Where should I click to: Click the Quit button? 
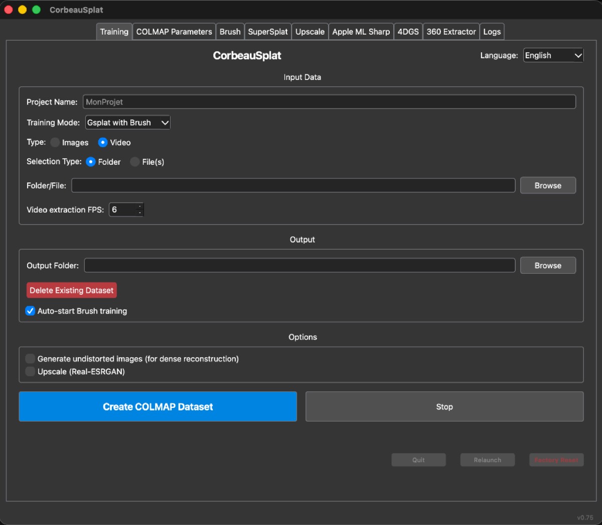pos(418,460)
